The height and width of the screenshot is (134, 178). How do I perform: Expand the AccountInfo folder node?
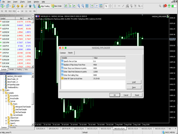pos(6,96)
